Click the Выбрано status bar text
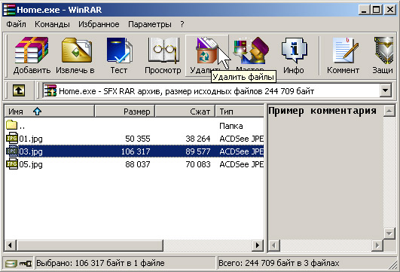The width and height of the screenshot is (400, 272). [100, 263]
